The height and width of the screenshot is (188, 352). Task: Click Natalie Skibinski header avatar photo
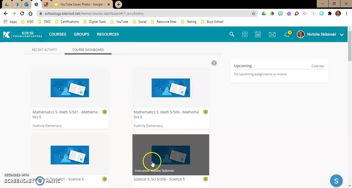(301, 34)
